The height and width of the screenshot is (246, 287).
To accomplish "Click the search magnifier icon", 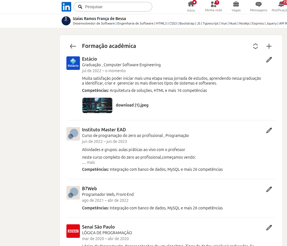I will 80,7.
